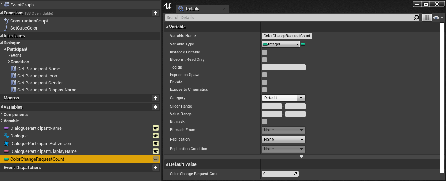Image resolution: width=446 pixels, height=181 pixels.
Task: Click the container type pill beside Integer
Action: coord(303,44)
